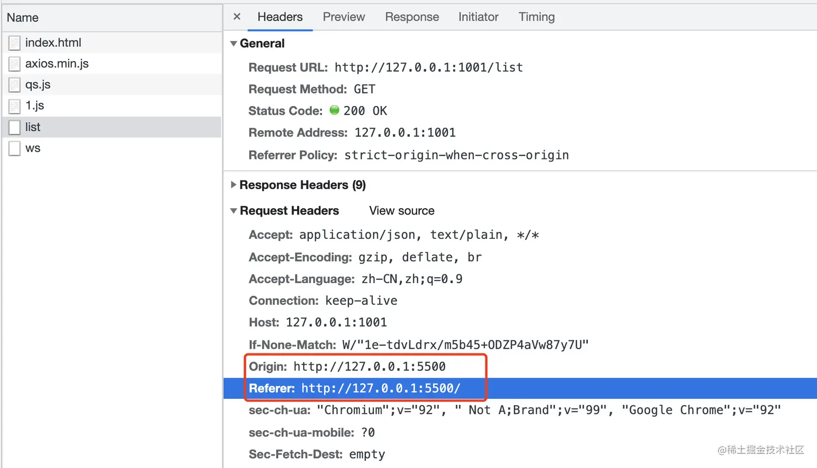
Task: Select qs.js in the request list
Action: [112, 84]
